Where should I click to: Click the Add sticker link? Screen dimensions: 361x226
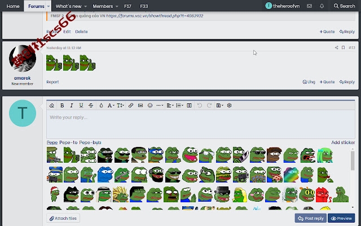click(343, 142)
